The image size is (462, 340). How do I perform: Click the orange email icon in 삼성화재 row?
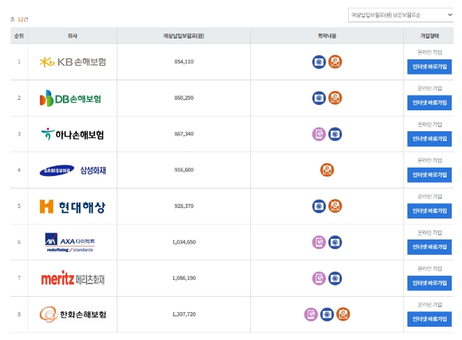(x=327, y=170)
